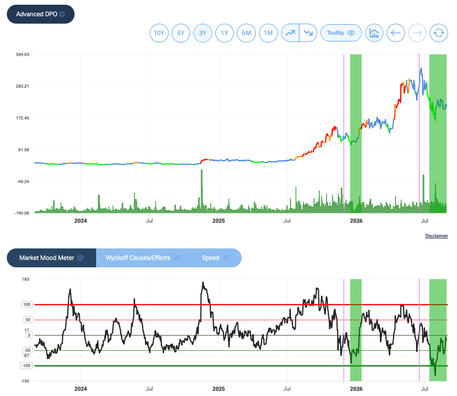457x396 pixels.
Task: Click the 0 level label on mood chart
Action: click(x=29, y=335)
